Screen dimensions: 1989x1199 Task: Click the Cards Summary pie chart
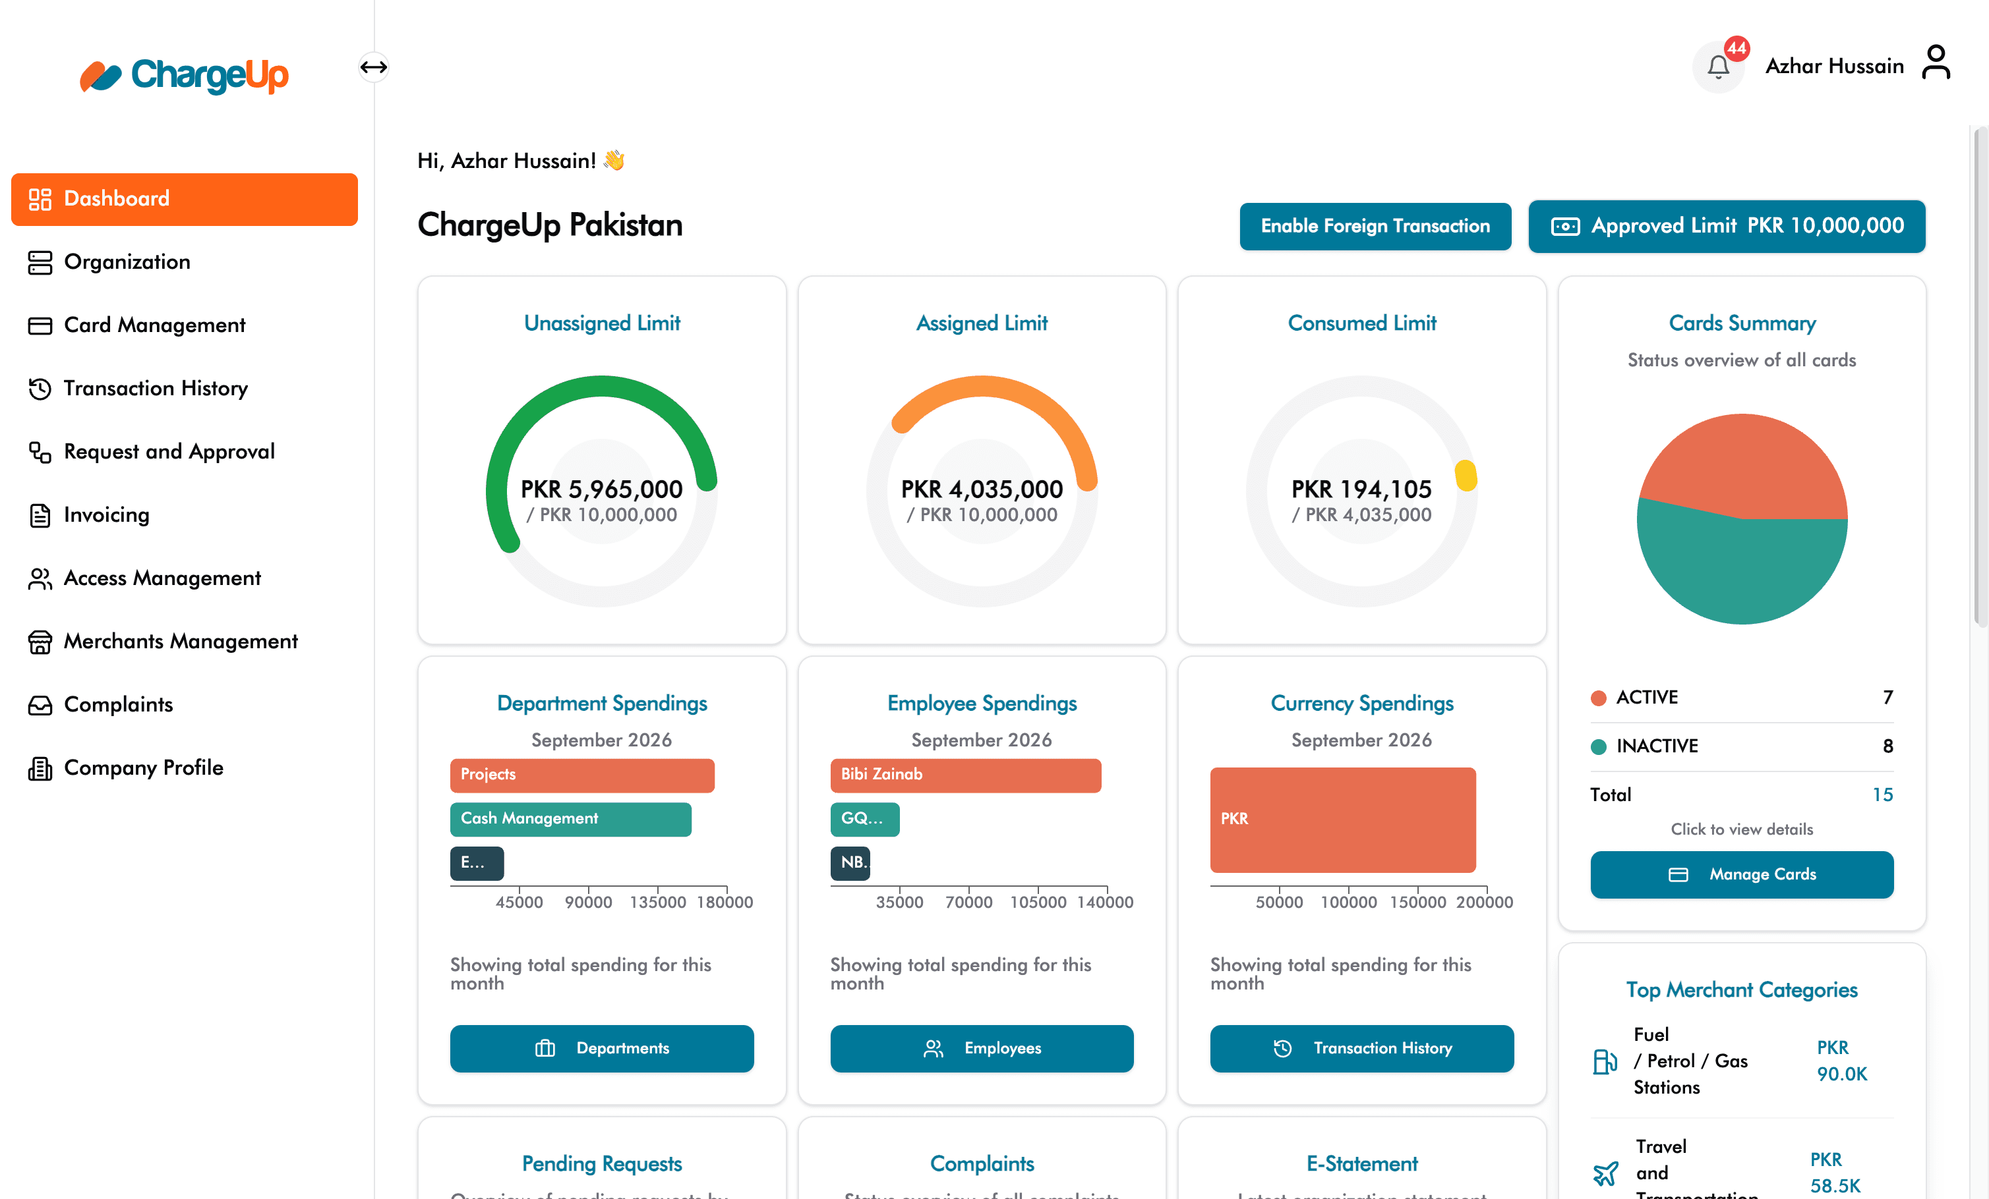[x=1742, y=519]
